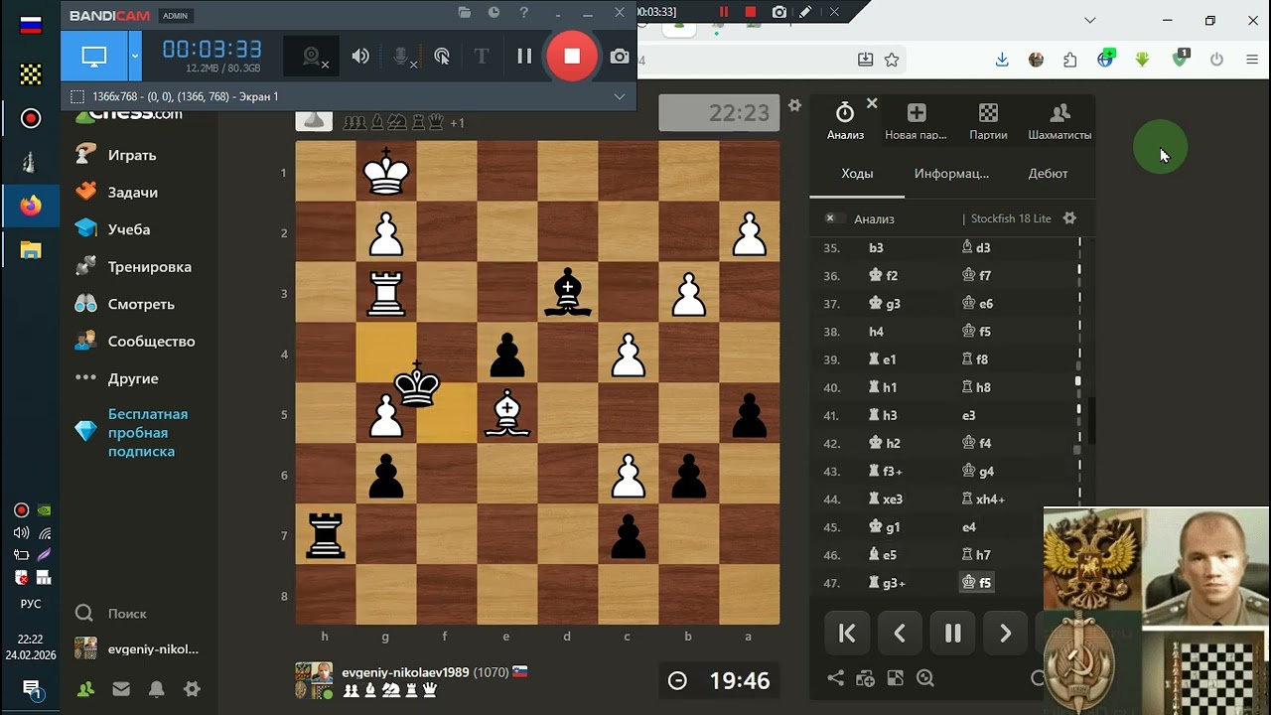
Task: Click black king on highlighted board square
Action: pyautogui.click(x=417, y=385)
